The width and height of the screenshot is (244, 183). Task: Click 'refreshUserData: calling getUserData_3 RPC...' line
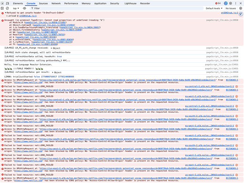[x=37, y=60]
